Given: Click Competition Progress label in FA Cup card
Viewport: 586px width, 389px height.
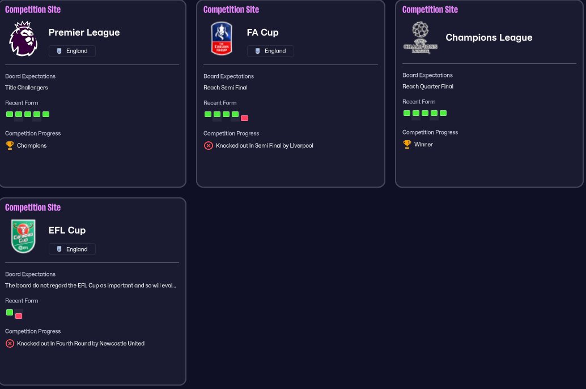Looking at the screenshot, I should [231, 133].
